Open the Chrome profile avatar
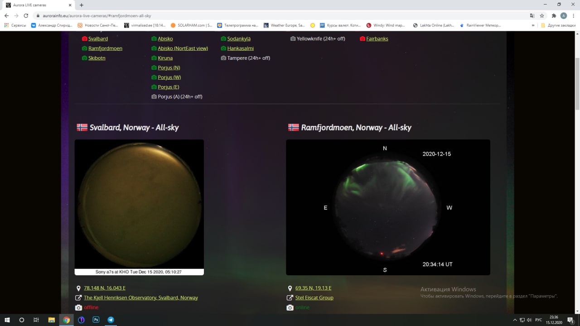This screenshot has height=326, width=580. pos(564,15)
